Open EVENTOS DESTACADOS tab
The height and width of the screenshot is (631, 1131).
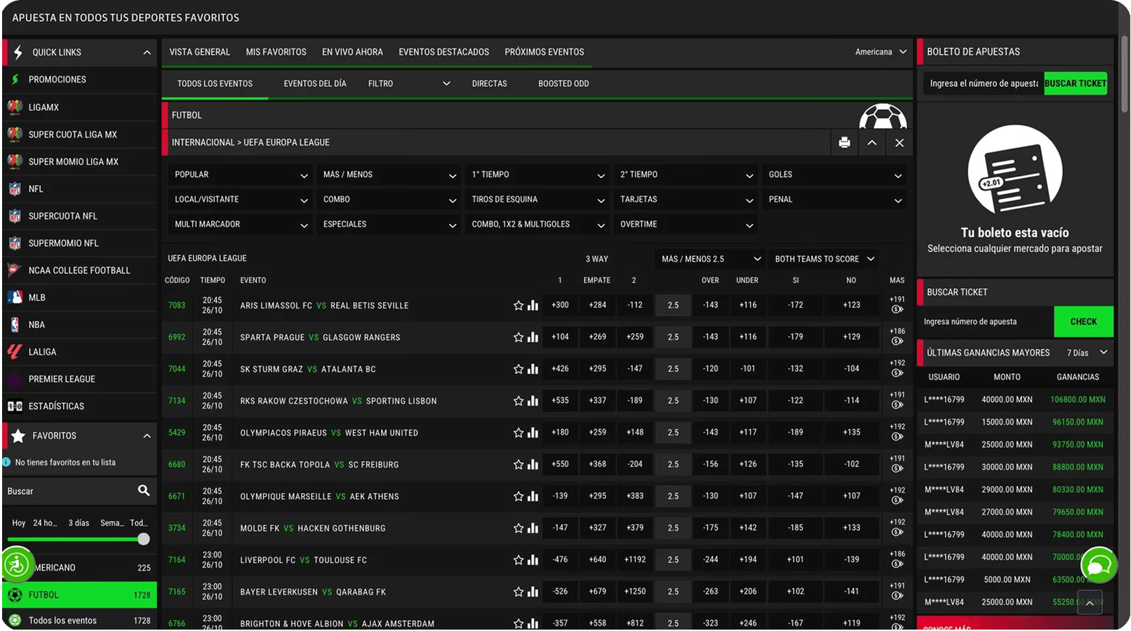[444, 52]
